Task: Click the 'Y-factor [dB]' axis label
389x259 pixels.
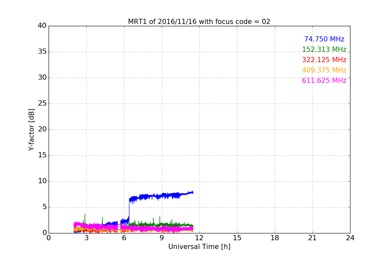Action: pyautogui.click(x=31, y=129)
